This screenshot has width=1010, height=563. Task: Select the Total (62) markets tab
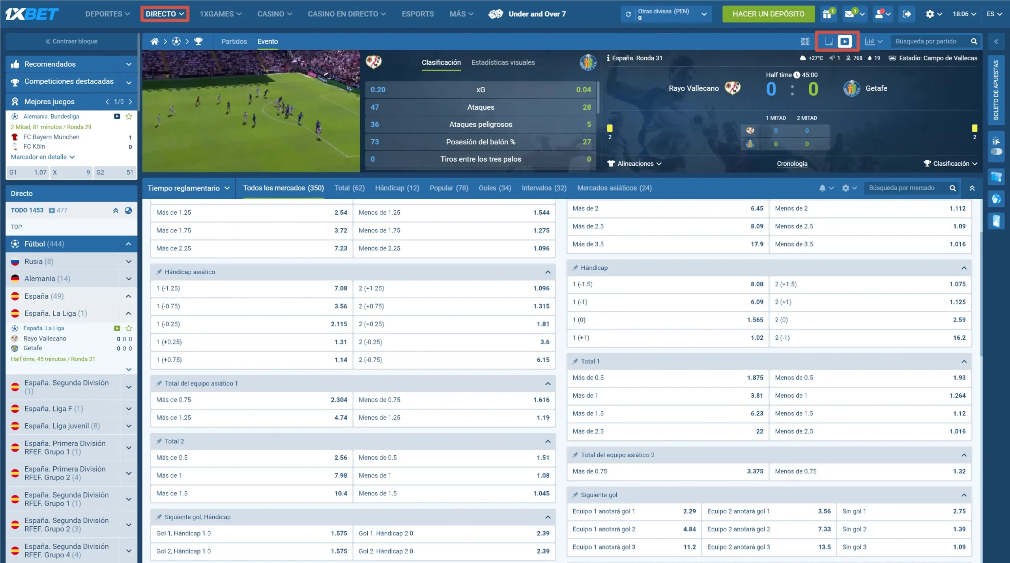click(x=349, y=188)
